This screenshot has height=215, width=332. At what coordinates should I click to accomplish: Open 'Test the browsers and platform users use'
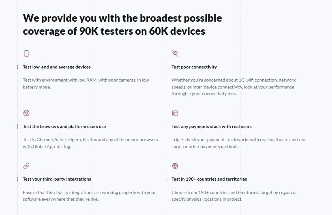pyautogui.click(x=64, y=127)
